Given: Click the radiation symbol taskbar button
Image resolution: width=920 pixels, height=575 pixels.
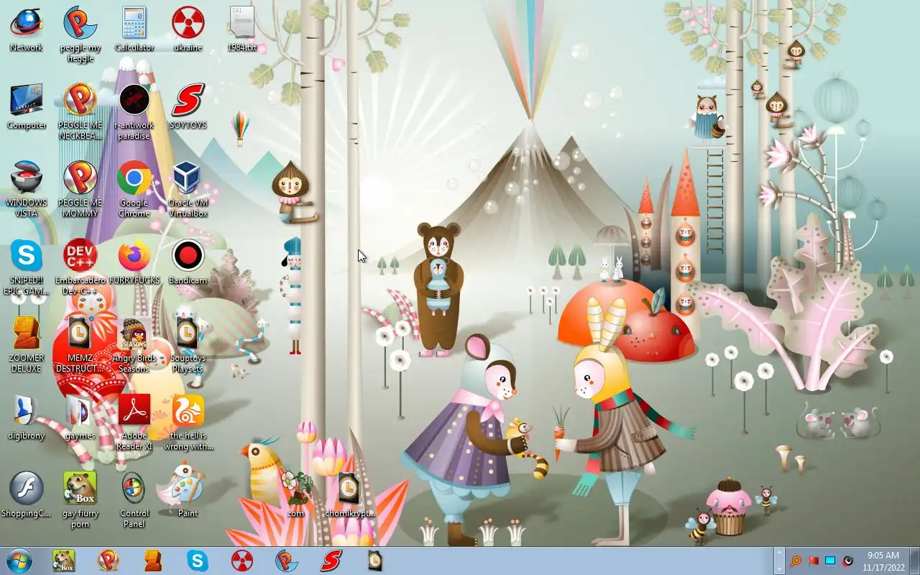Looking at the screenshot, I should [x=242, y=561].
